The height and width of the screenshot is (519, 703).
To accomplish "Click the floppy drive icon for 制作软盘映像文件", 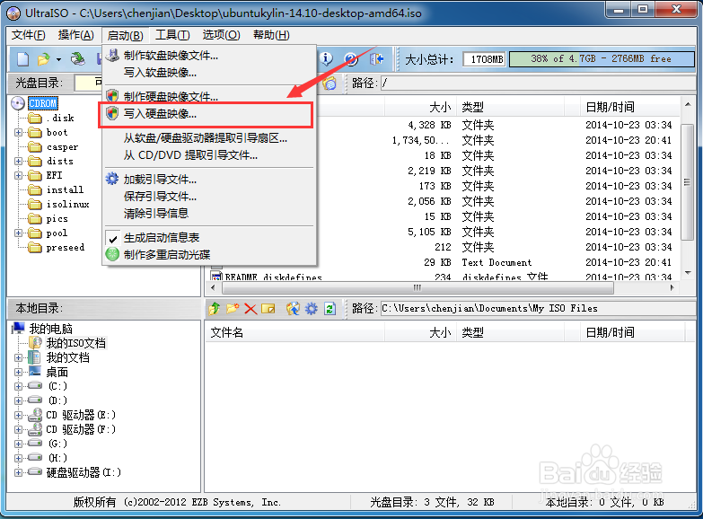I will coord(112,56).
